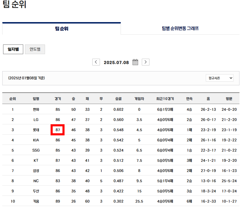Click the 키움 team name

[x=36, y=201]
